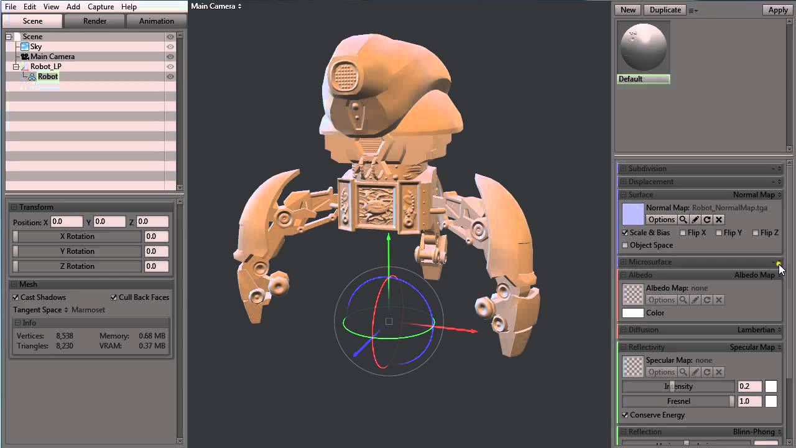Click the Albedo Color white swatch
796x448 pixels.
pos(633,313)
